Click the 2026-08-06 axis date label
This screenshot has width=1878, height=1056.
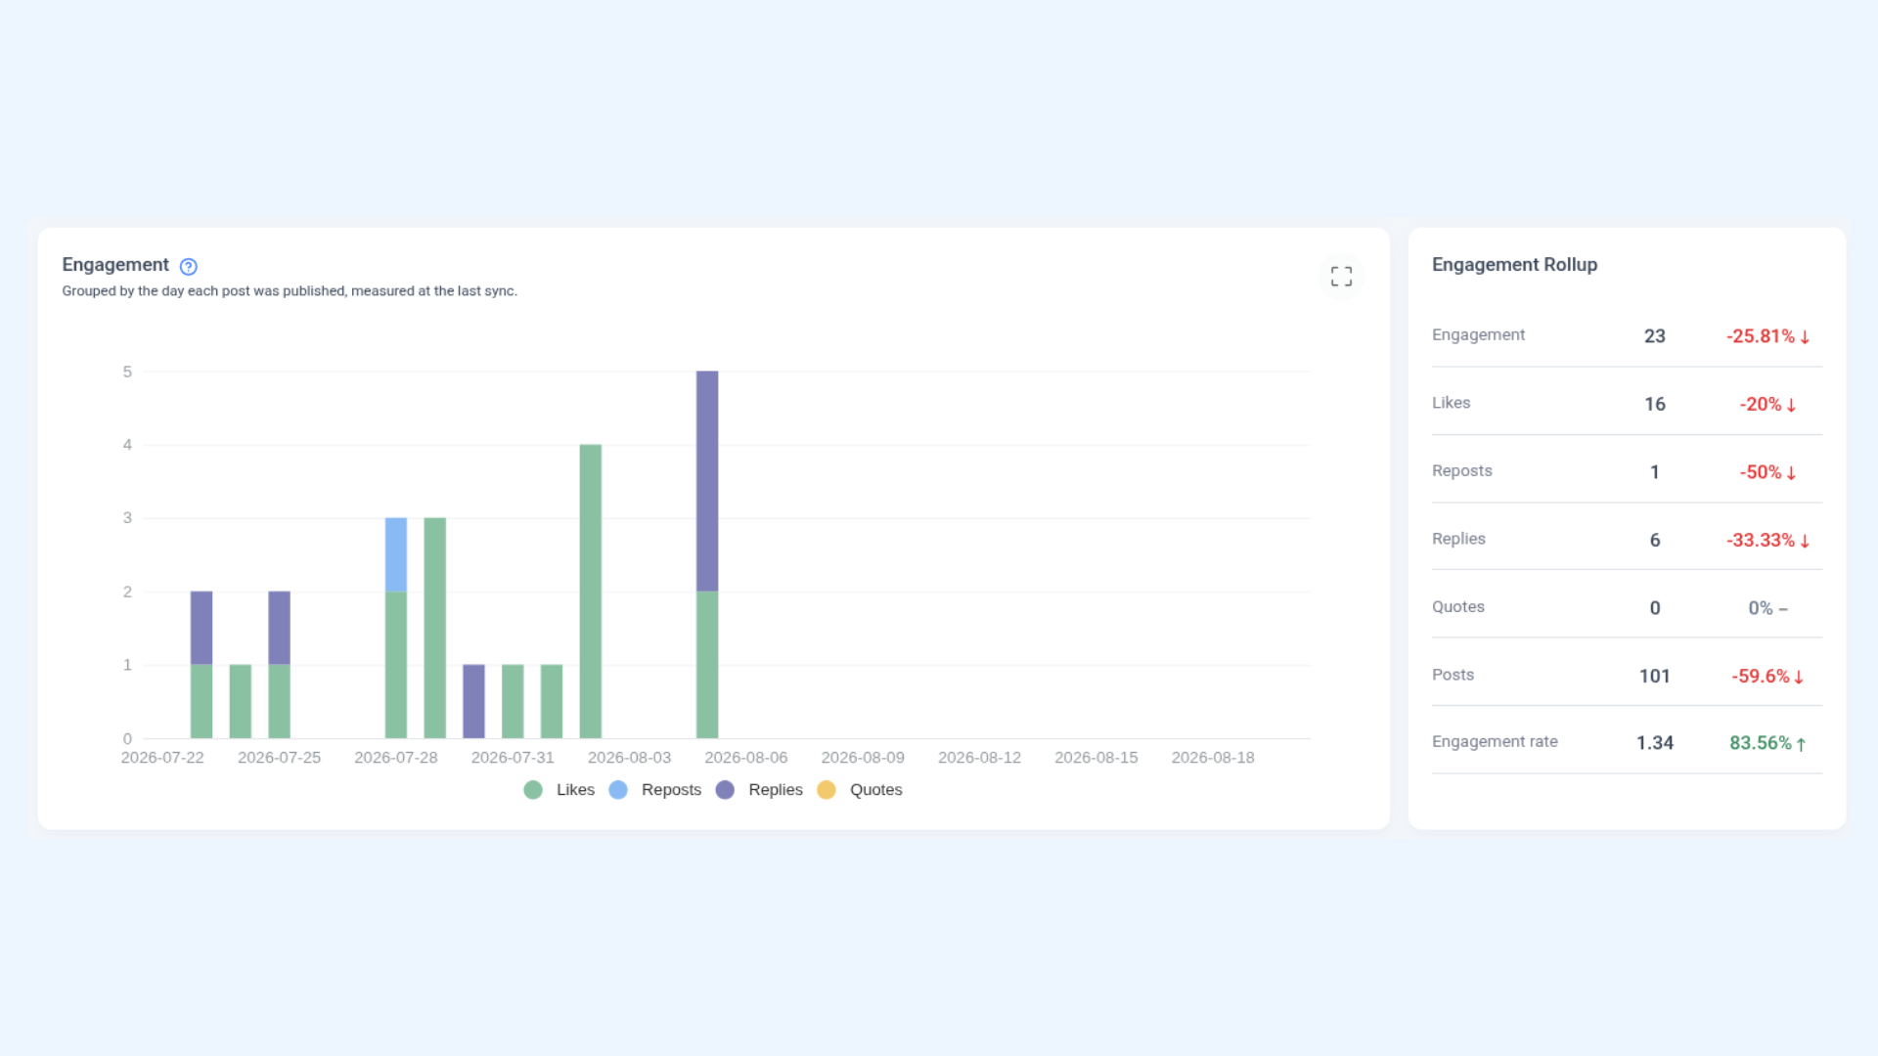click(x=746, y=758)
